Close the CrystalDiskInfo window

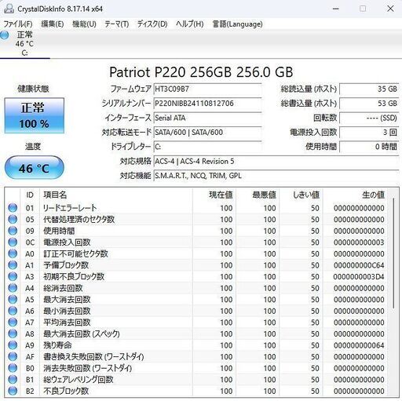tap(390, 9)
